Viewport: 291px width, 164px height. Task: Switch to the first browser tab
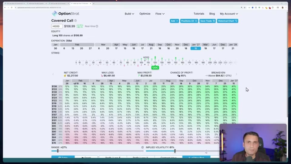[15, 4]
